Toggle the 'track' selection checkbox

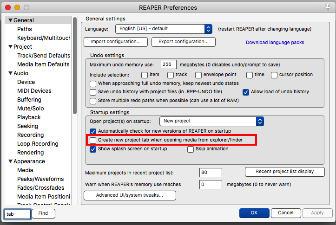pyautogui.click(x=171, y=75)
